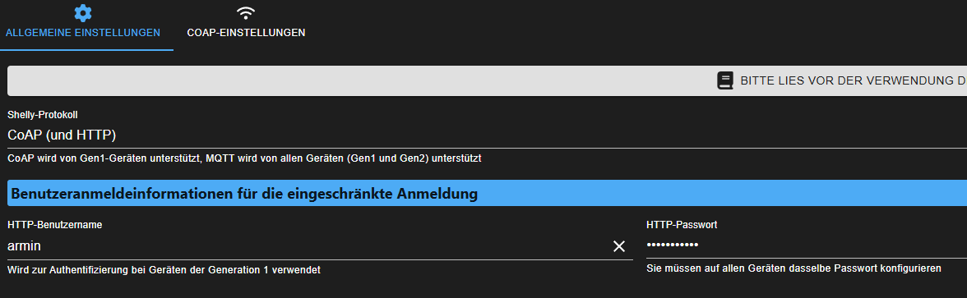The image size is (967, 298).
Task: Open the 'Bitte lies vor der Verwendung' documentation button
Action: [487, 80]
